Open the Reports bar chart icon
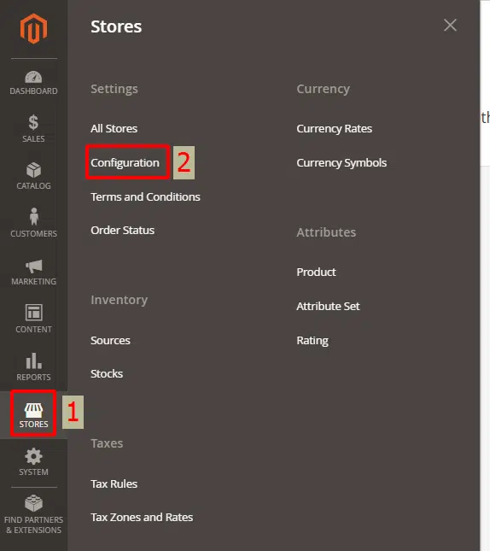The height and width of the screenshot is (551, 490). (x=34, y=360)
